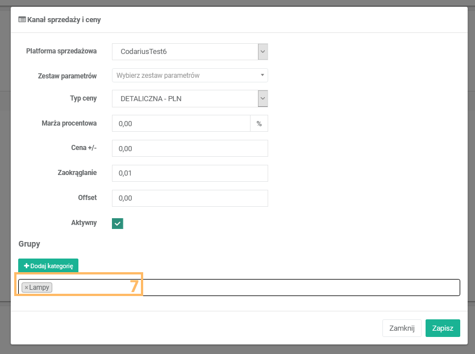Remove the Lampy tag with x

[x=26, y=288]
